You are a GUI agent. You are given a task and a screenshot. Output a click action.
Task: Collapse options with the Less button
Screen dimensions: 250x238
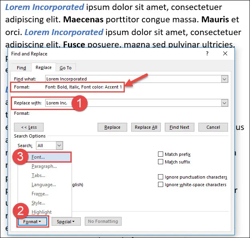(x=29, y=127)
